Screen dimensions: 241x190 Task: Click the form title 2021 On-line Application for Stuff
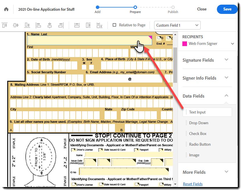pos(46,9)
